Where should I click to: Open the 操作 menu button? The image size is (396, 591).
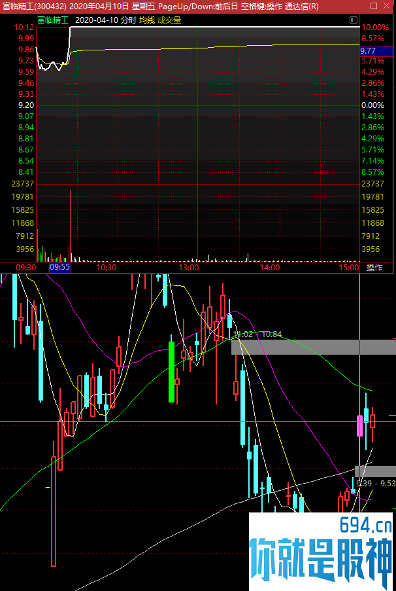tap(374, 268)
